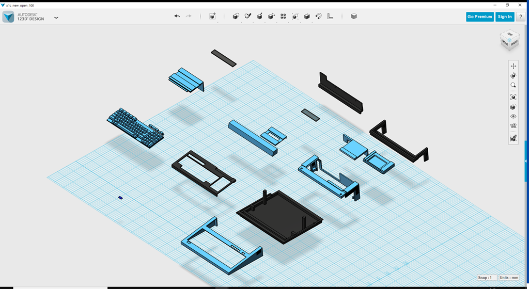Select the Snap magnet tool
The height and width of the screenshot is (289, 529).
point(319,17)
